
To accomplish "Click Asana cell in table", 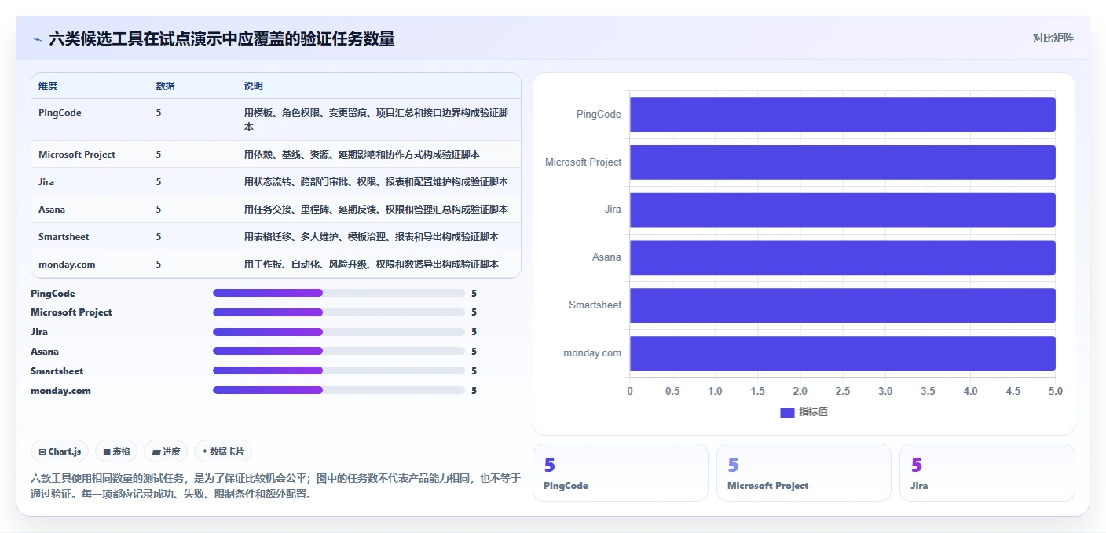I will (x=52, y=210).
